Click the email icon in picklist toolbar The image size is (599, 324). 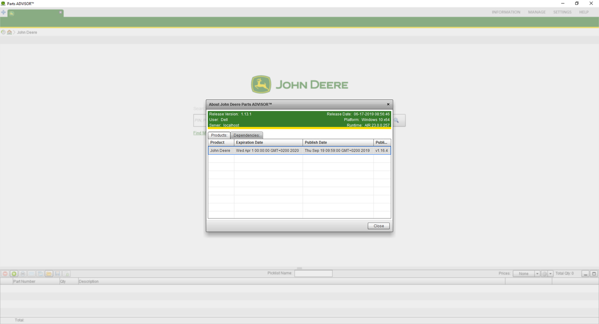point(31,274)
